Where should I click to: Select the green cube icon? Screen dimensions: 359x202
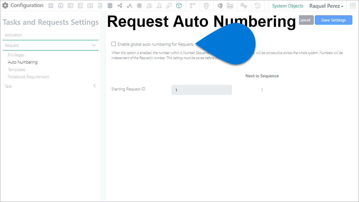point(179,6)
